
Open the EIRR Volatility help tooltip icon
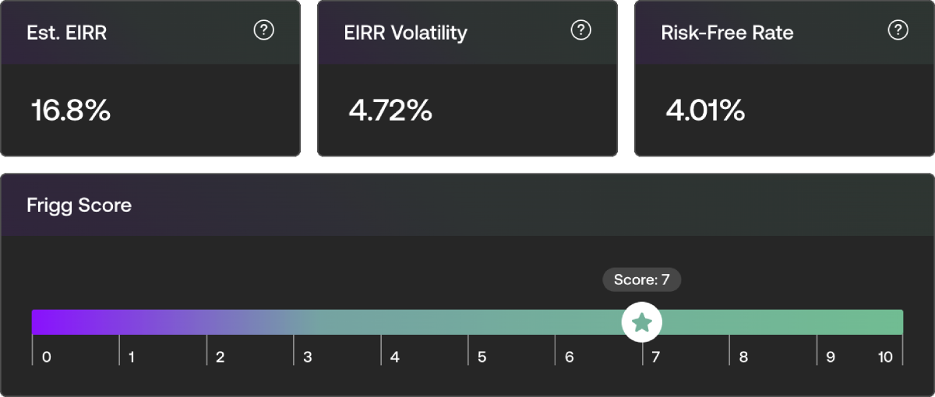coord(581,30)
